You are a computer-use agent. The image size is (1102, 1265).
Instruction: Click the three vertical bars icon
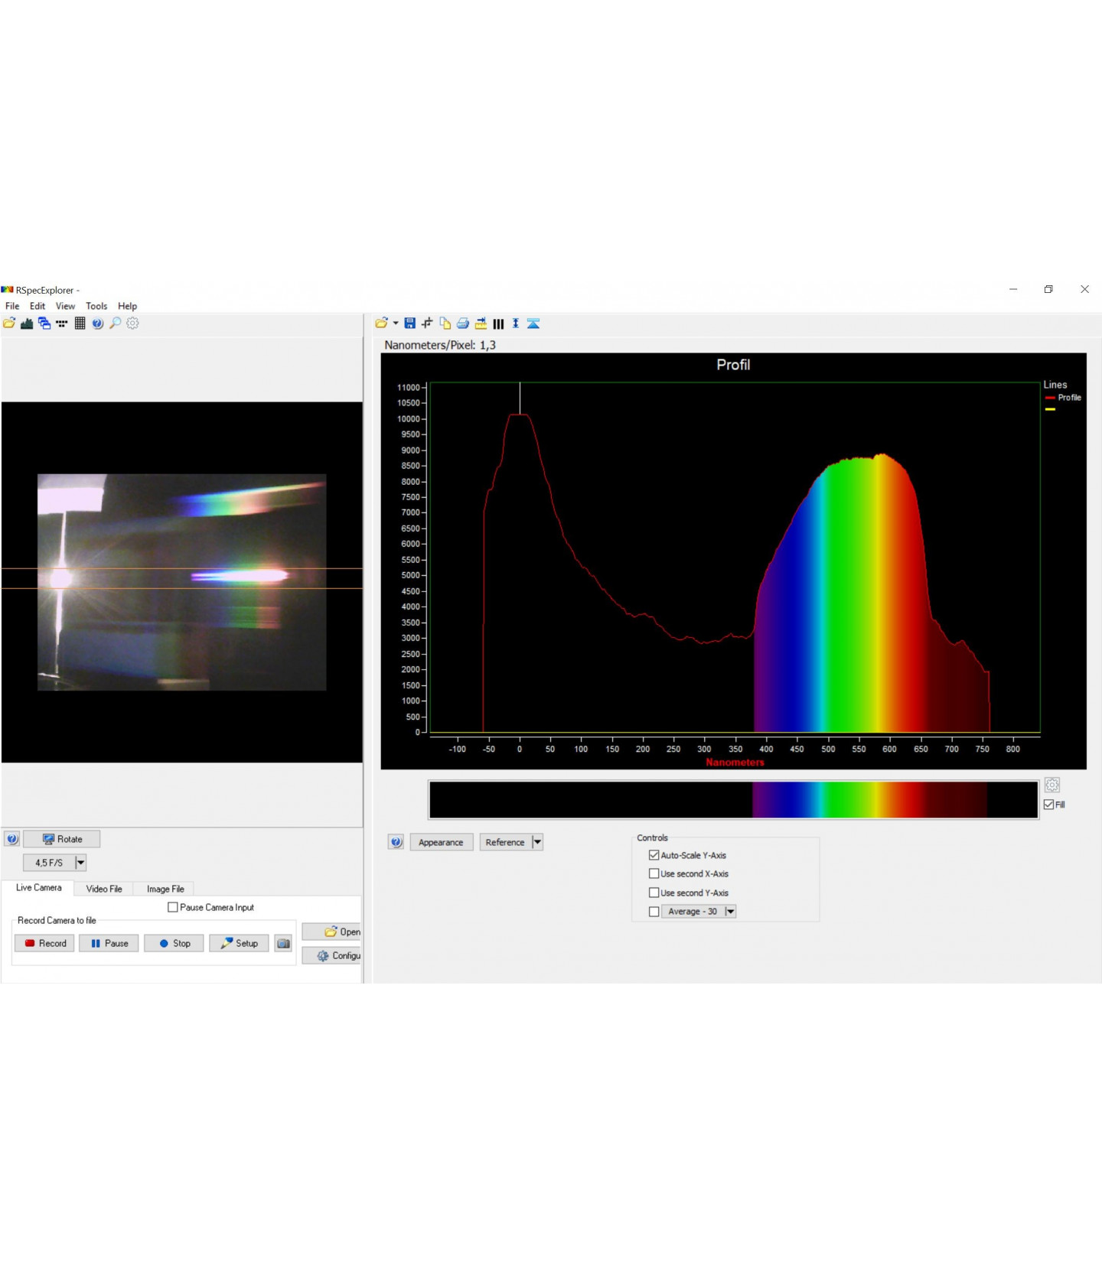tap(498, 324)
